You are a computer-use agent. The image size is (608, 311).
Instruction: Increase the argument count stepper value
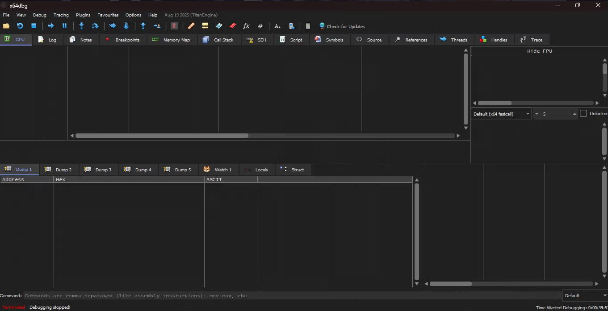point(574,114)
